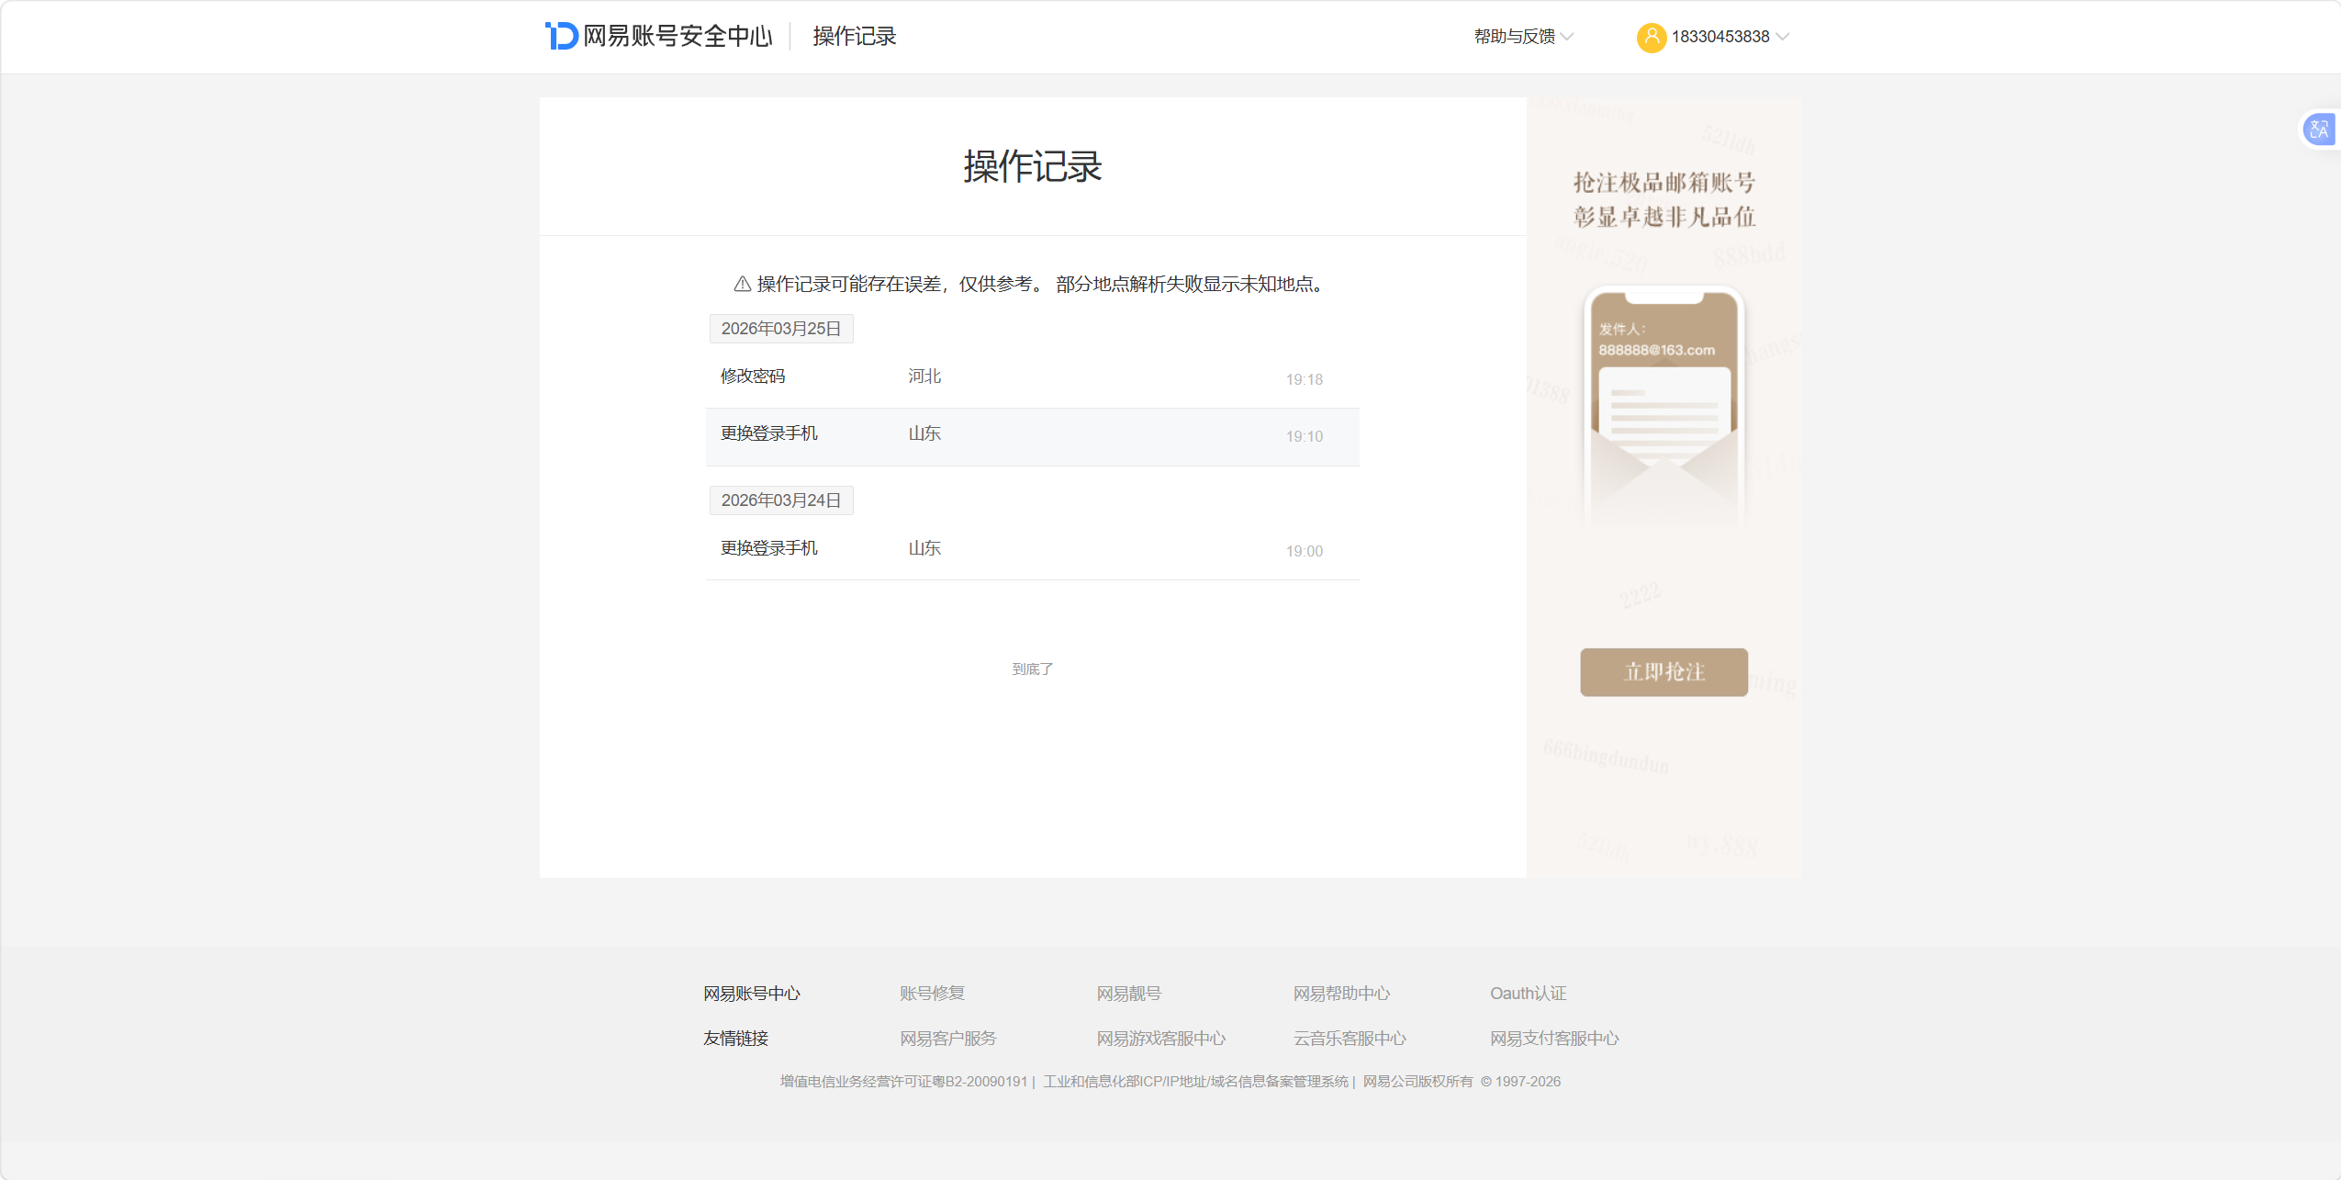This screenshot has width=2341, height=1180.
Task: Open the 网易帮助中心 footer link
Action: tap(1341, 994)
